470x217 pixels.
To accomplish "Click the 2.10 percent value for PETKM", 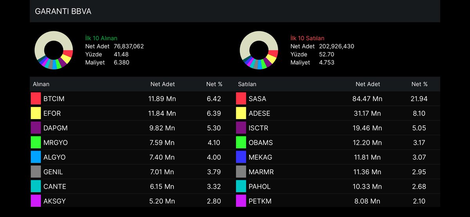I will click(419, 201).
